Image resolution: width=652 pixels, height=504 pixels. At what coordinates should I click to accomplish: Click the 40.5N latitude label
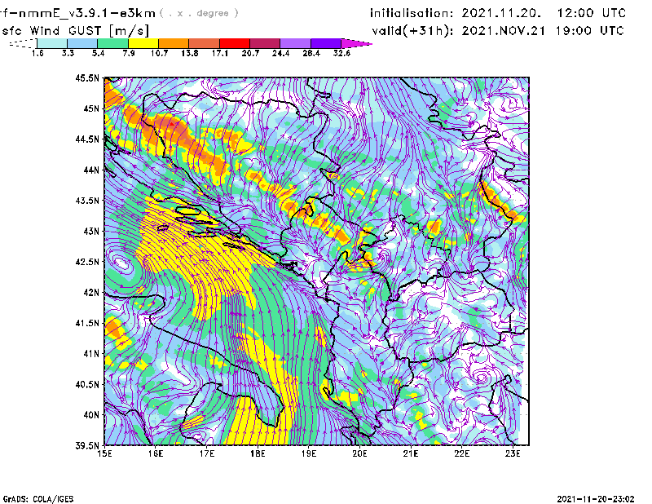coord(87,384)
